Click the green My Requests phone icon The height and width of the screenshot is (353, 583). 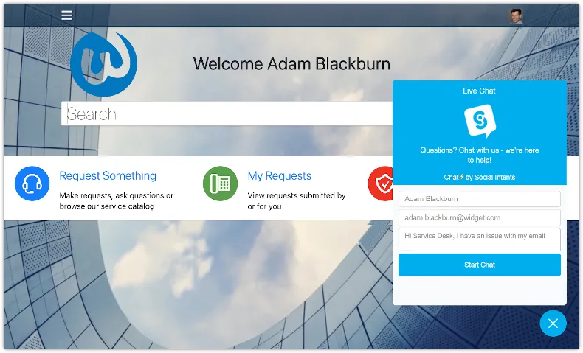tap(220, 184)
